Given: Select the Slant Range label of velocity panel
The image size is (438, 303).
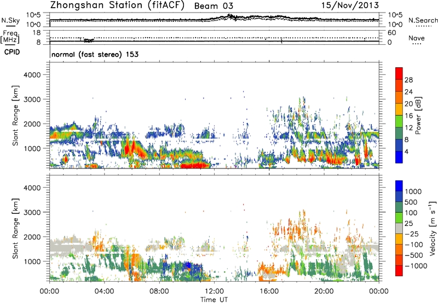Looking at the screenshot, I should (15, 229).
